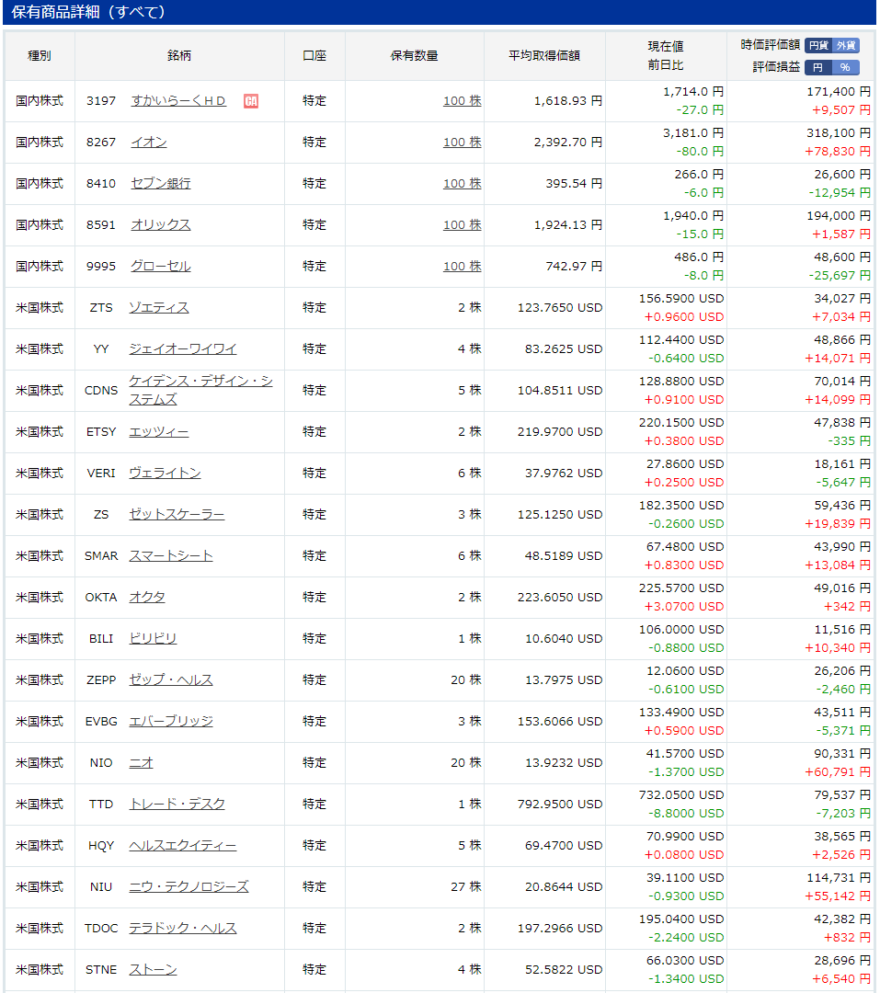Viewport: 880px width, 993px height.
Task: Open ストーン stock link
Action: 154,970
